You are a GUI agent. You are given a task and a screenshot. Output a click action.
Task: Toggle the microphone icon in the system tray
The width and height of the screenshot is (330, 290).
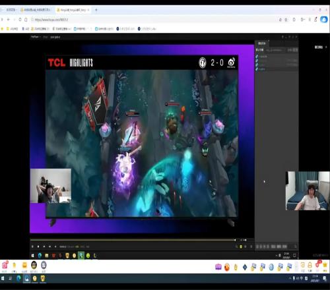[x=294, y=278]
